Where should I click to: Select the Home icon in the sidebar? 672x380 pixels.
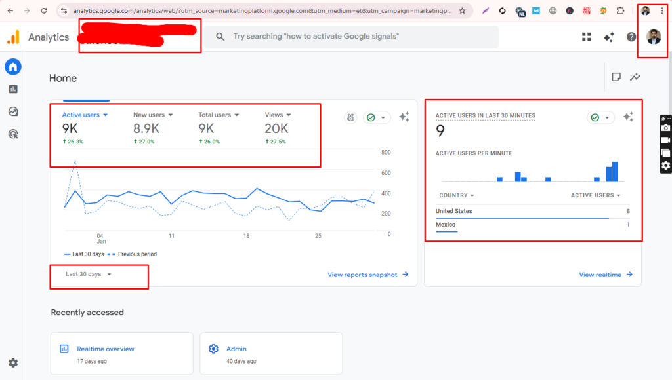click(13, 66)
